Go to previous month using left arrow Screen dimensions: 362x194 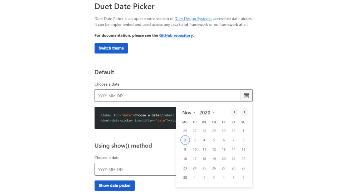click(235, 112)
